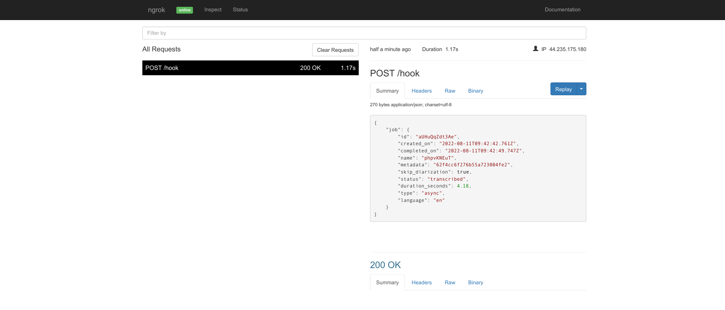
Task: Replay the POST /hook request
Action: point(563,89)
